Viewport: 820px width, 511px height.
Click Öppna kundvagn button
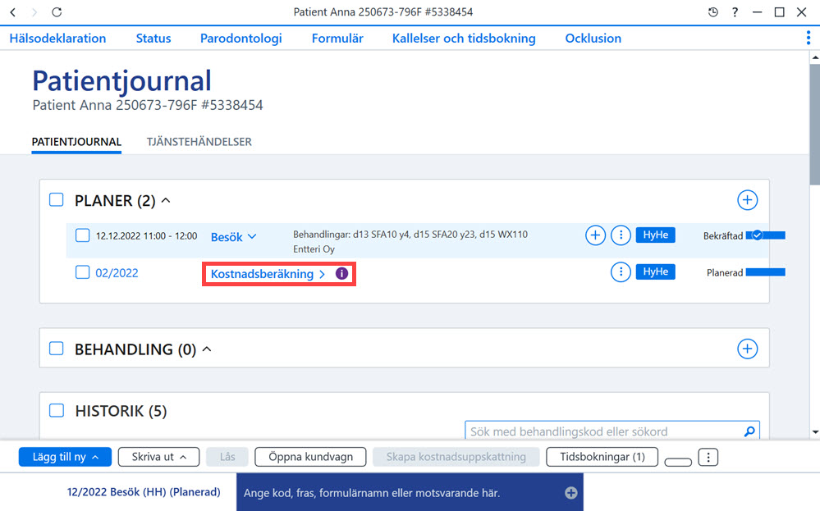point(310,457)
